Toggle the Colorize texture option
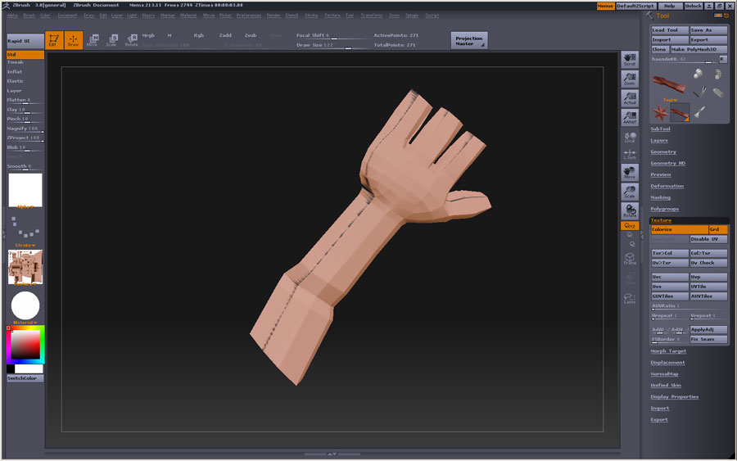The width and height of the screenshot is (737, 461). point(679,229)
